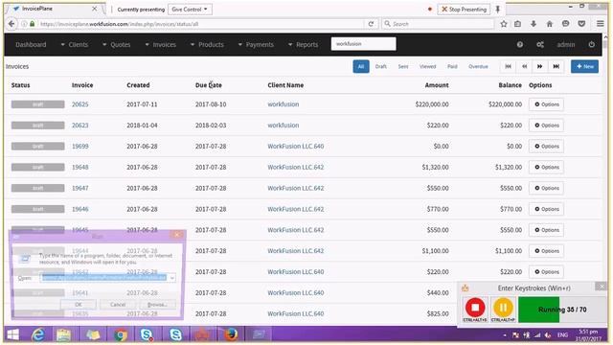
Task: Expand the Payments menu
Action: (256, 45)
